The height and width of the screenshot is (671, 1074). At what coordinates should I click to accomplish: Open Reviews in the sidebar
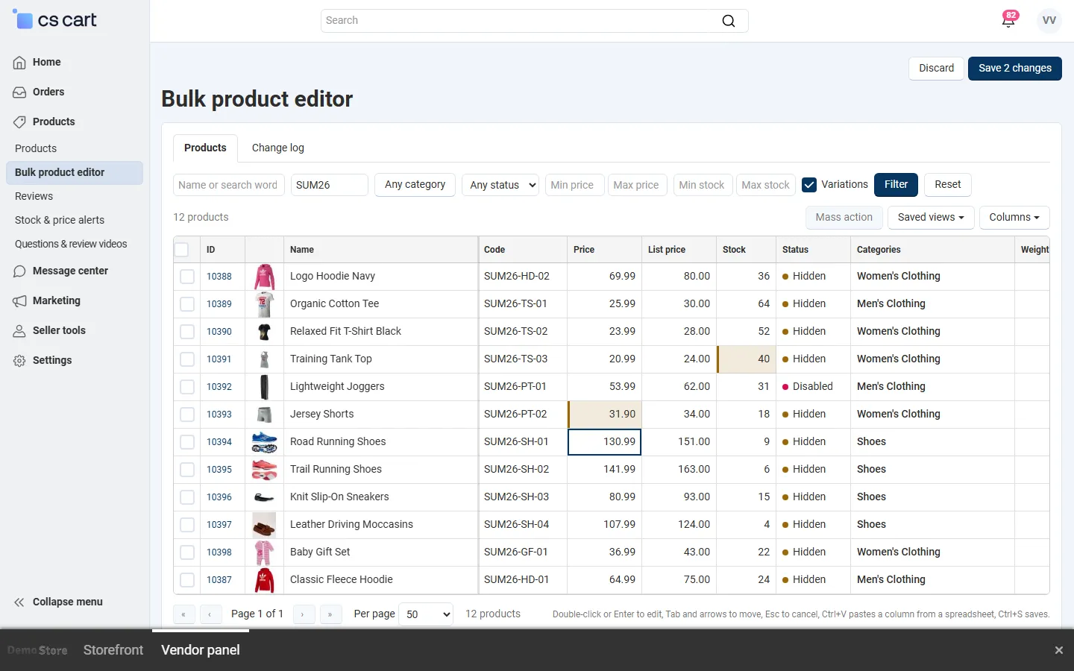tap(34, 197)
